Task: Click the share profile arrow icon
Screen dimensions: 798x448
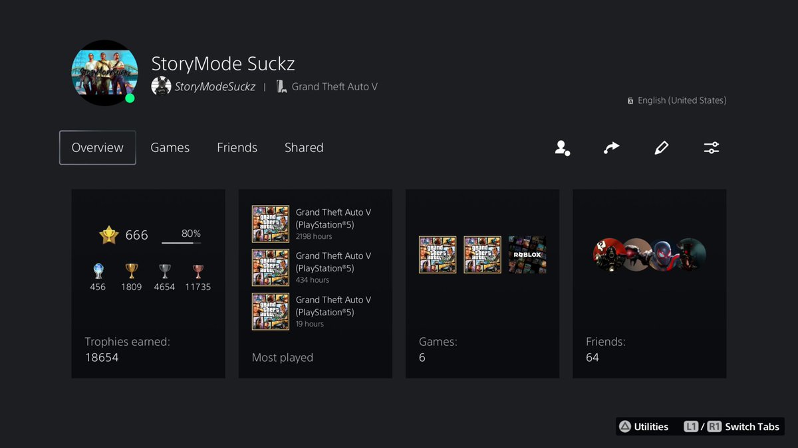Action: 611,148
